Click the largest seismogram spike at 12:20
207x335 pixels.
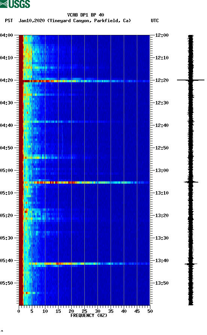(x=190, y=80)
